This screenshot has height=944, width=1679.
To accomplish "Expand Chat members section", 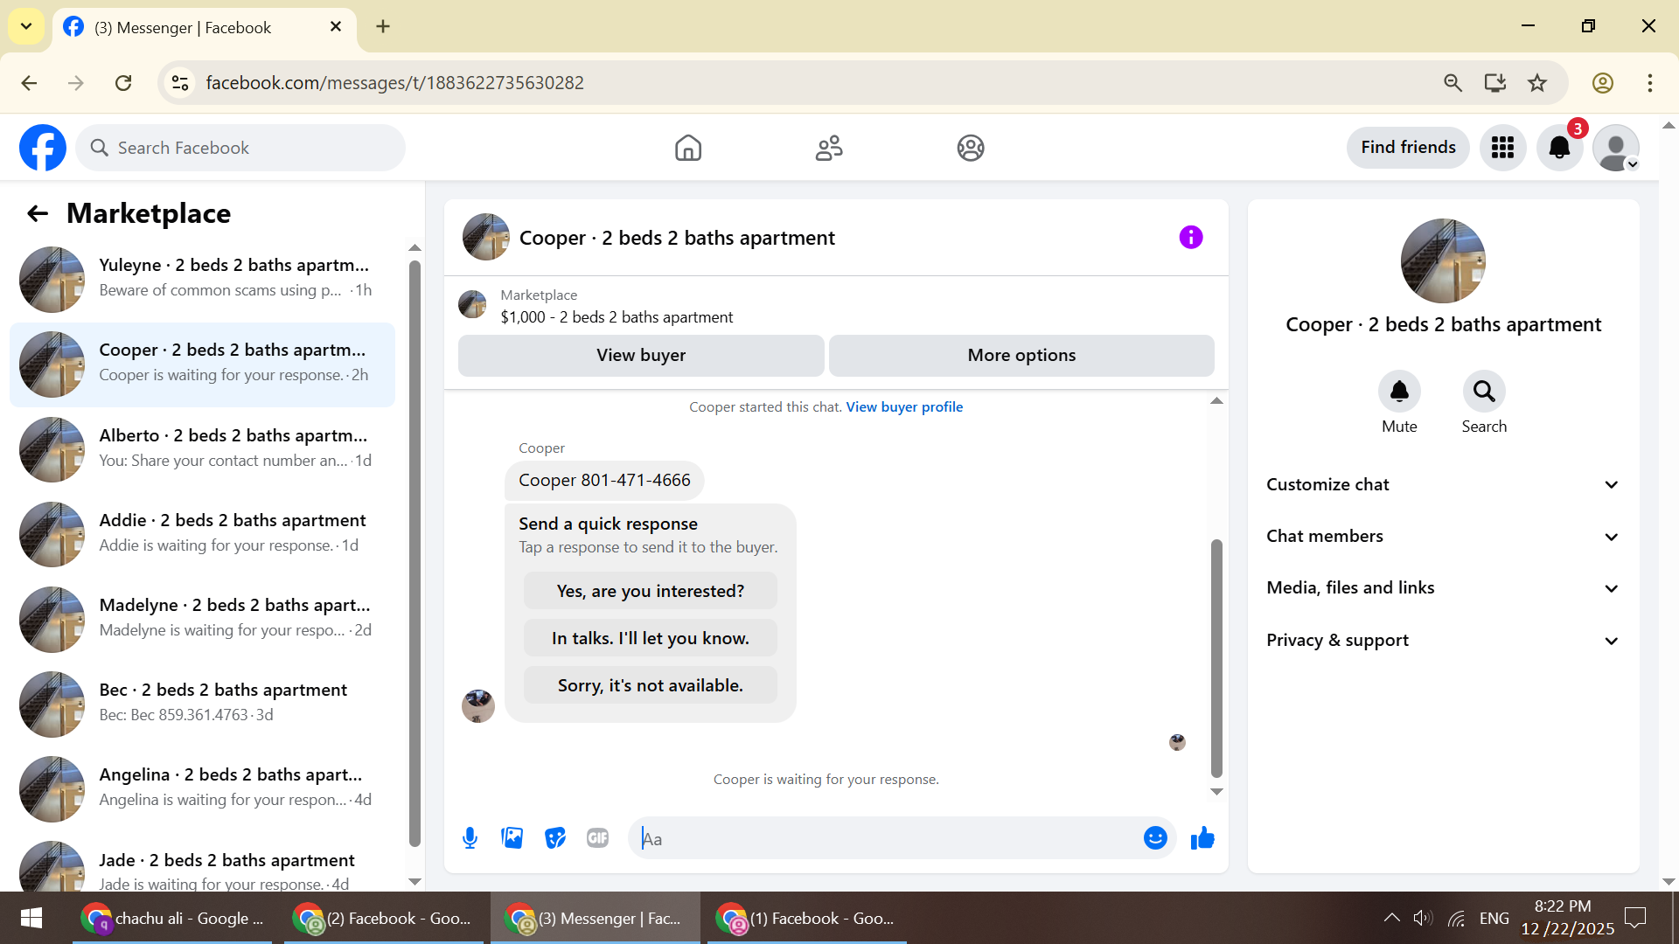I will tap(1443, 536).
